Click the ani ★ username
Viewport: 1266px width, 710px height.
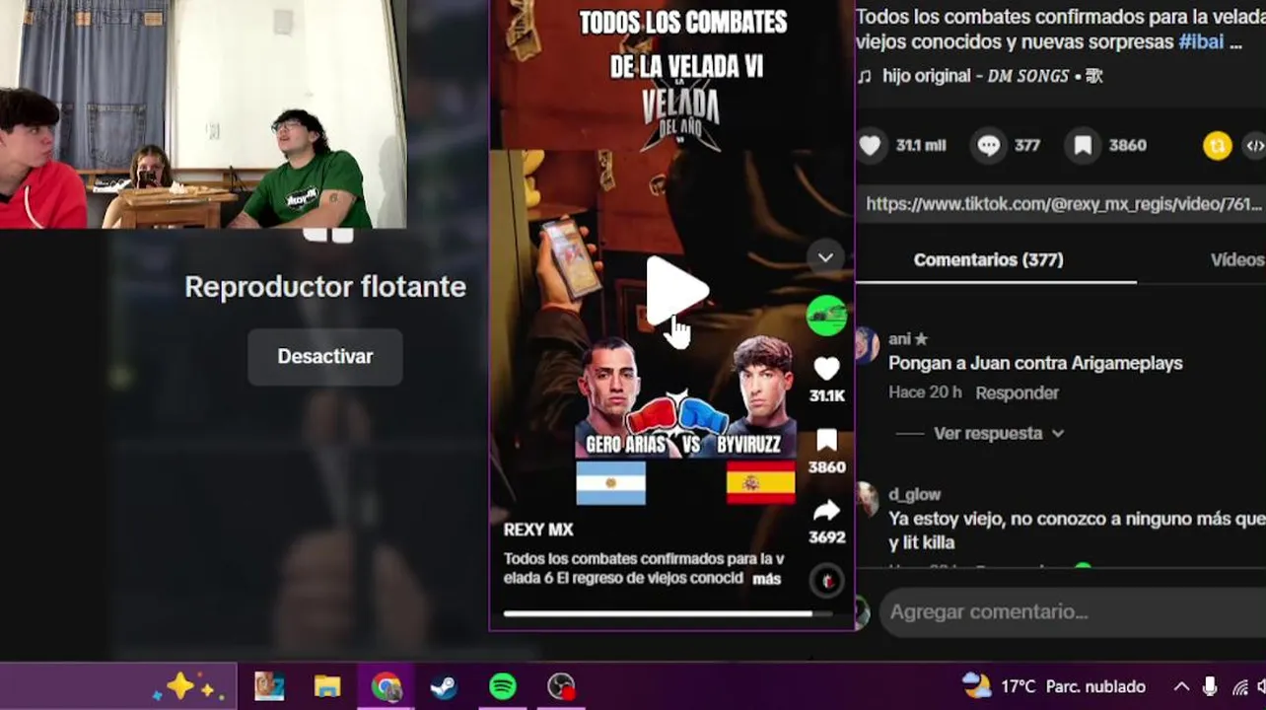click(908, 339)
